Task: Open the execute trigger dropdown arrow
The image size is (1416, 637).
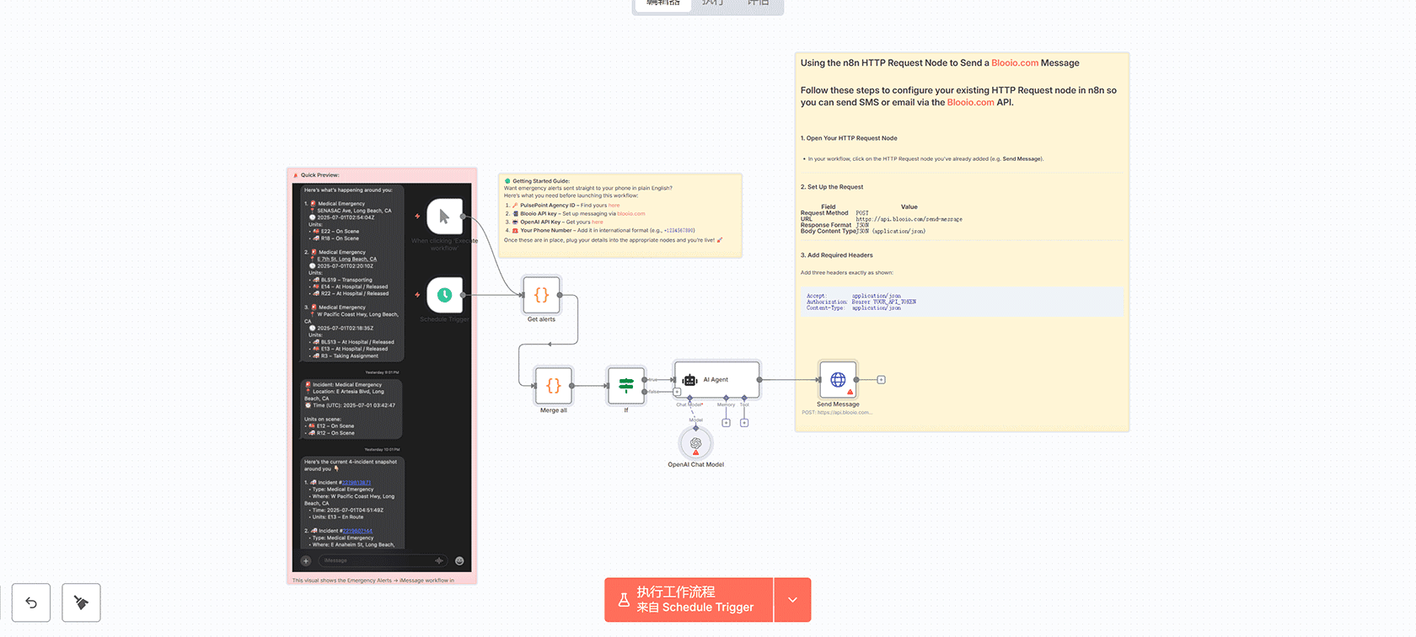Action: 792,600
